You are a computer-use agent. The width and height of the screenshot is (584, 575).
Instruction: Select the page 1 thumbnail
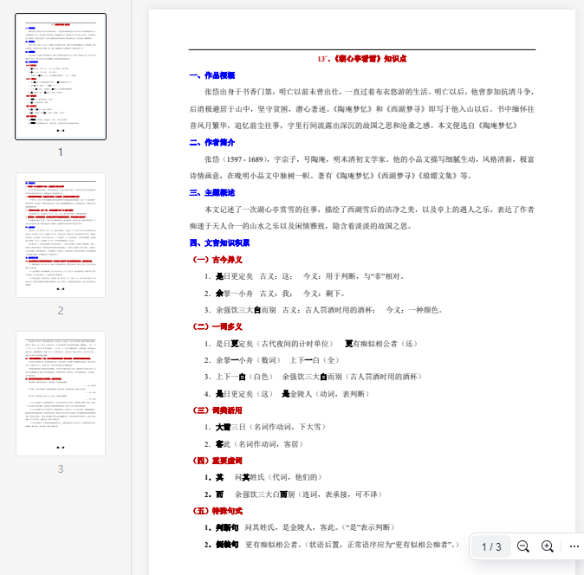pos(61,75)
